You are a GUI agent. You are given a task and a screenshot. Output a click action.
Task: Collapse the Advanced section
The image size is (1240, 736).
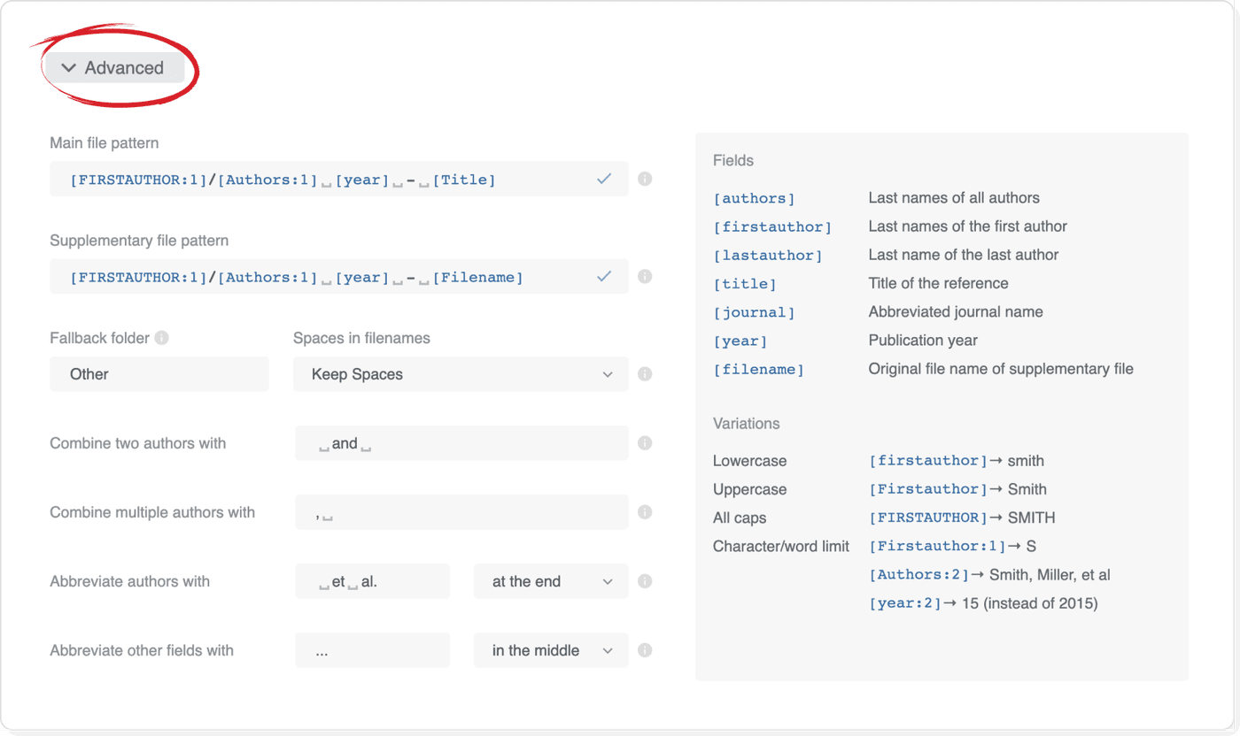point(113,68)
